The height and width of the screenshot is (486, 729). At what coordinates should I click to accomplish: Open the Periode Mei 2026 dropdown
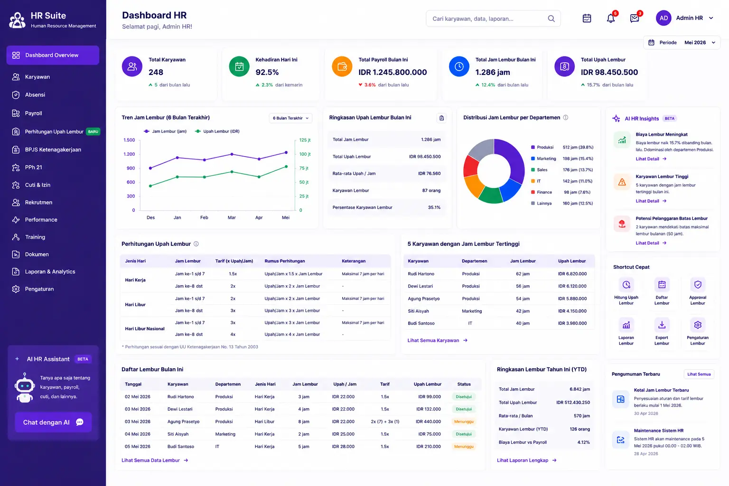click(682, 43)
